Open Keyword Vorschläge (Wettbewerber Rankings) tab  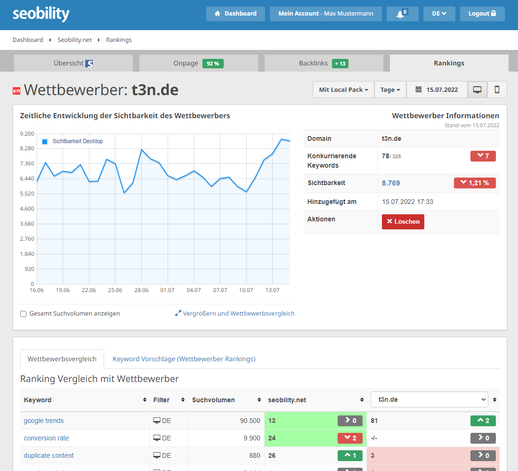(x=184, y=359)
